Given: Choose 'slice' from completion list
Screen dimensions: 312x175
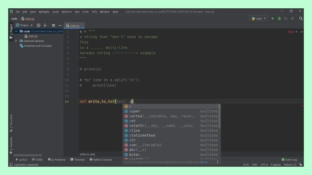Looking at the screenshot, I should click(171, 130).
